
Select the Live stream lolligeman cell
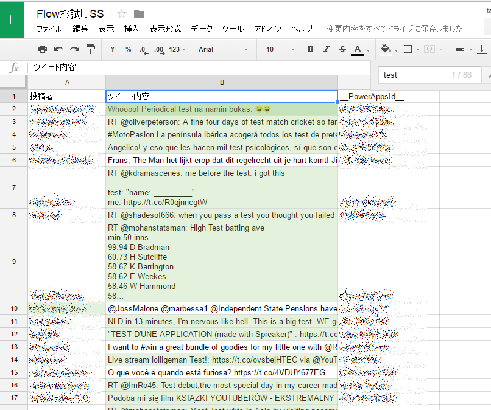coord(222,360)
